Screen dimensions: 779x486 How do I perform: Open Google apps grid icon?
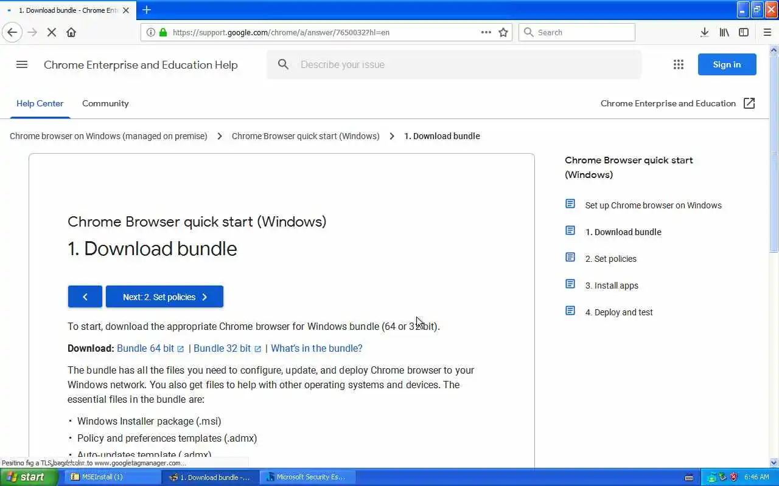click(679, 64)
